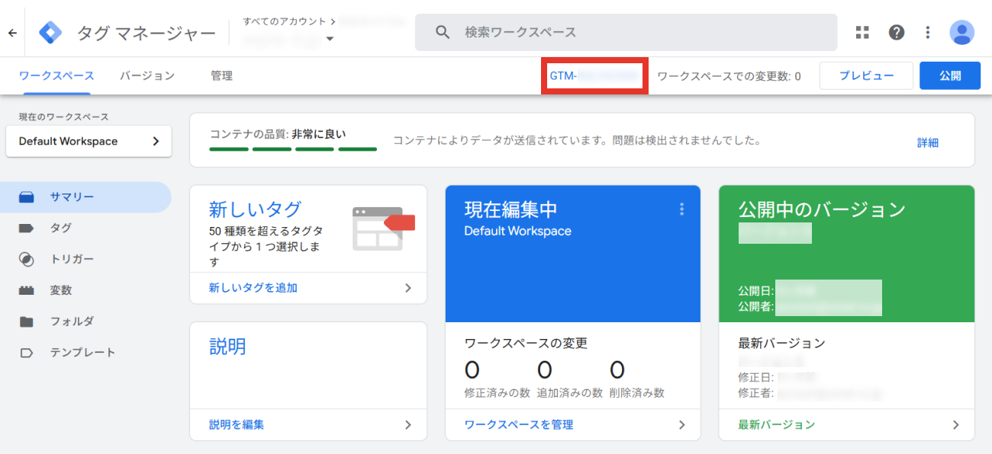Click chevron next to 説明を編集

408,425
